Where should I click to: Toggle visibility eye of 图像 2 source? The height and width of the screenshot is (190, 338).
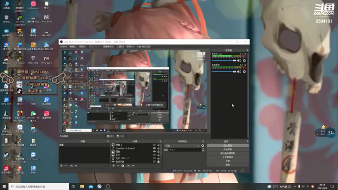(x=154, y=145)
